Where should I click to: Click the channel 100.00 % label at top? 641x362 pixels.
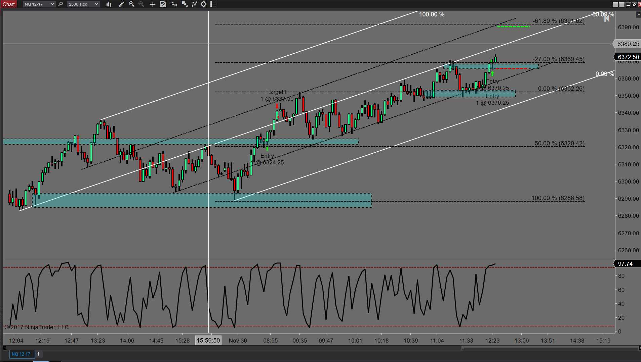click(x=432, y=14)
